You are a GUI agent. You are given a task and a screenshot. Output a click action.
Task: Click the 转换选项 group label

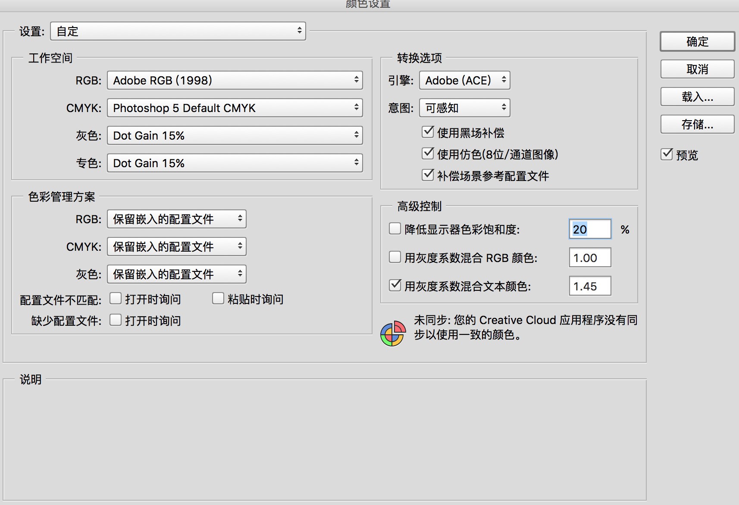[420, 58]
